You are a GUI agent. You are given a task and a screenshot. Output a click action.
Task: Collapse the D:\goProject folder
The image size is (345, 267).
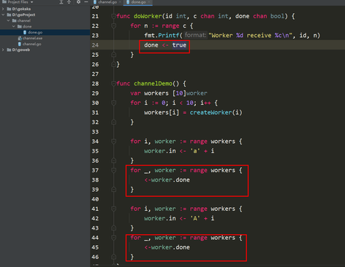point(3,15)
